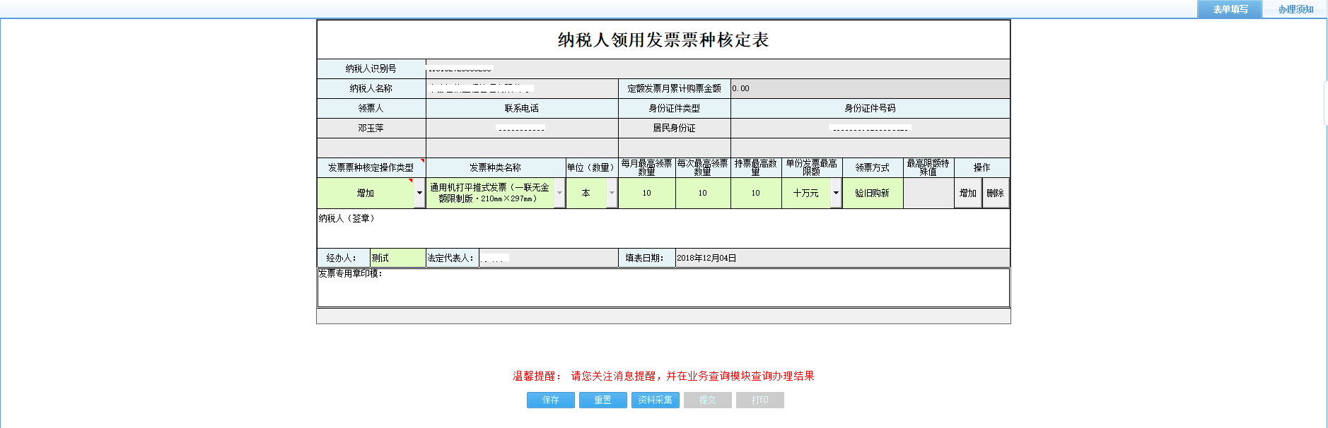Expand the 单位(数量) dropdown showing 本
The width and height of the screenshot is (1328, 428).
[x=612, y=193]
